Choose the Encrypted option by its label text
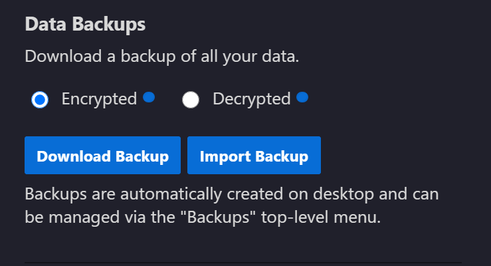The width and height of the screenshot is (491, 266). click(99, 99)
